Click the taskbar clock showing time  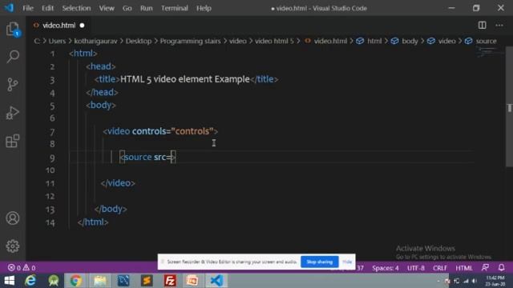(495, 281)
